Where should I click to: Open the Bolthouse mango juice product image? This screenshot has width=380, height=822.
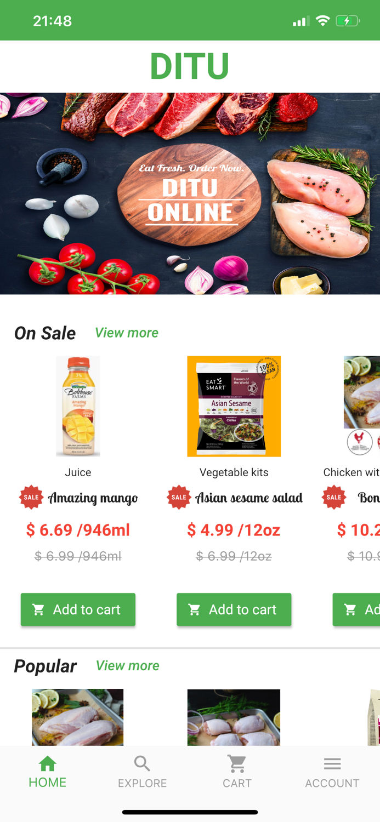tap(78, 406)
